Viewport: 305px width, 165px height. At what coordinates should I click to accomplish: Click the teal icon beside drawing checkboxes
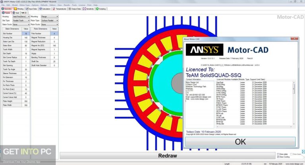pyautogui.click(x=303, y=151)
